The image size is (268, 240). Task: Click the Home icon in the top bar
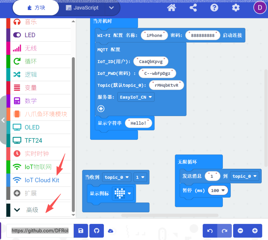(x=172, y=8)
